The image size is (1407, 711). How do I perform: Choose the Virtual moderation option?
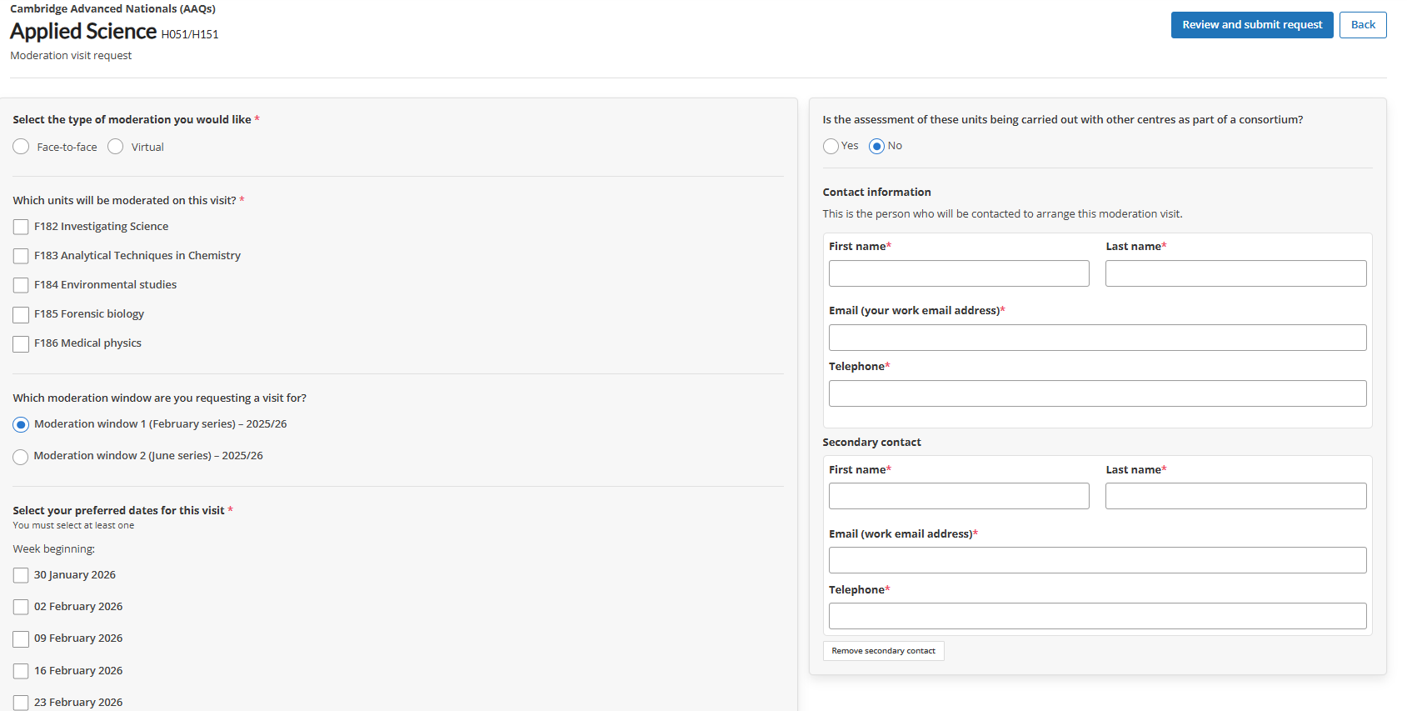coord(116,147)
